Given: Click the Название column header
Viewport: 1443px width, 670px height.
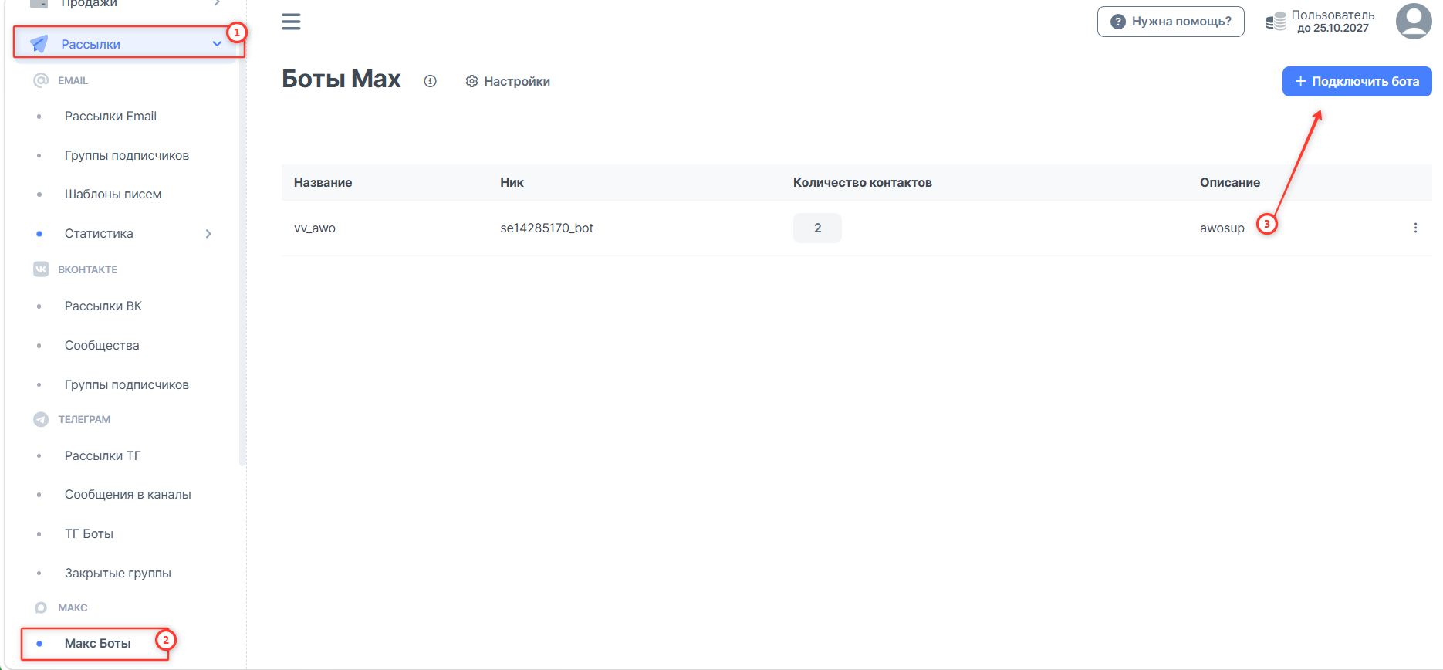Looking at the screenshot, I should click(323, 182).
